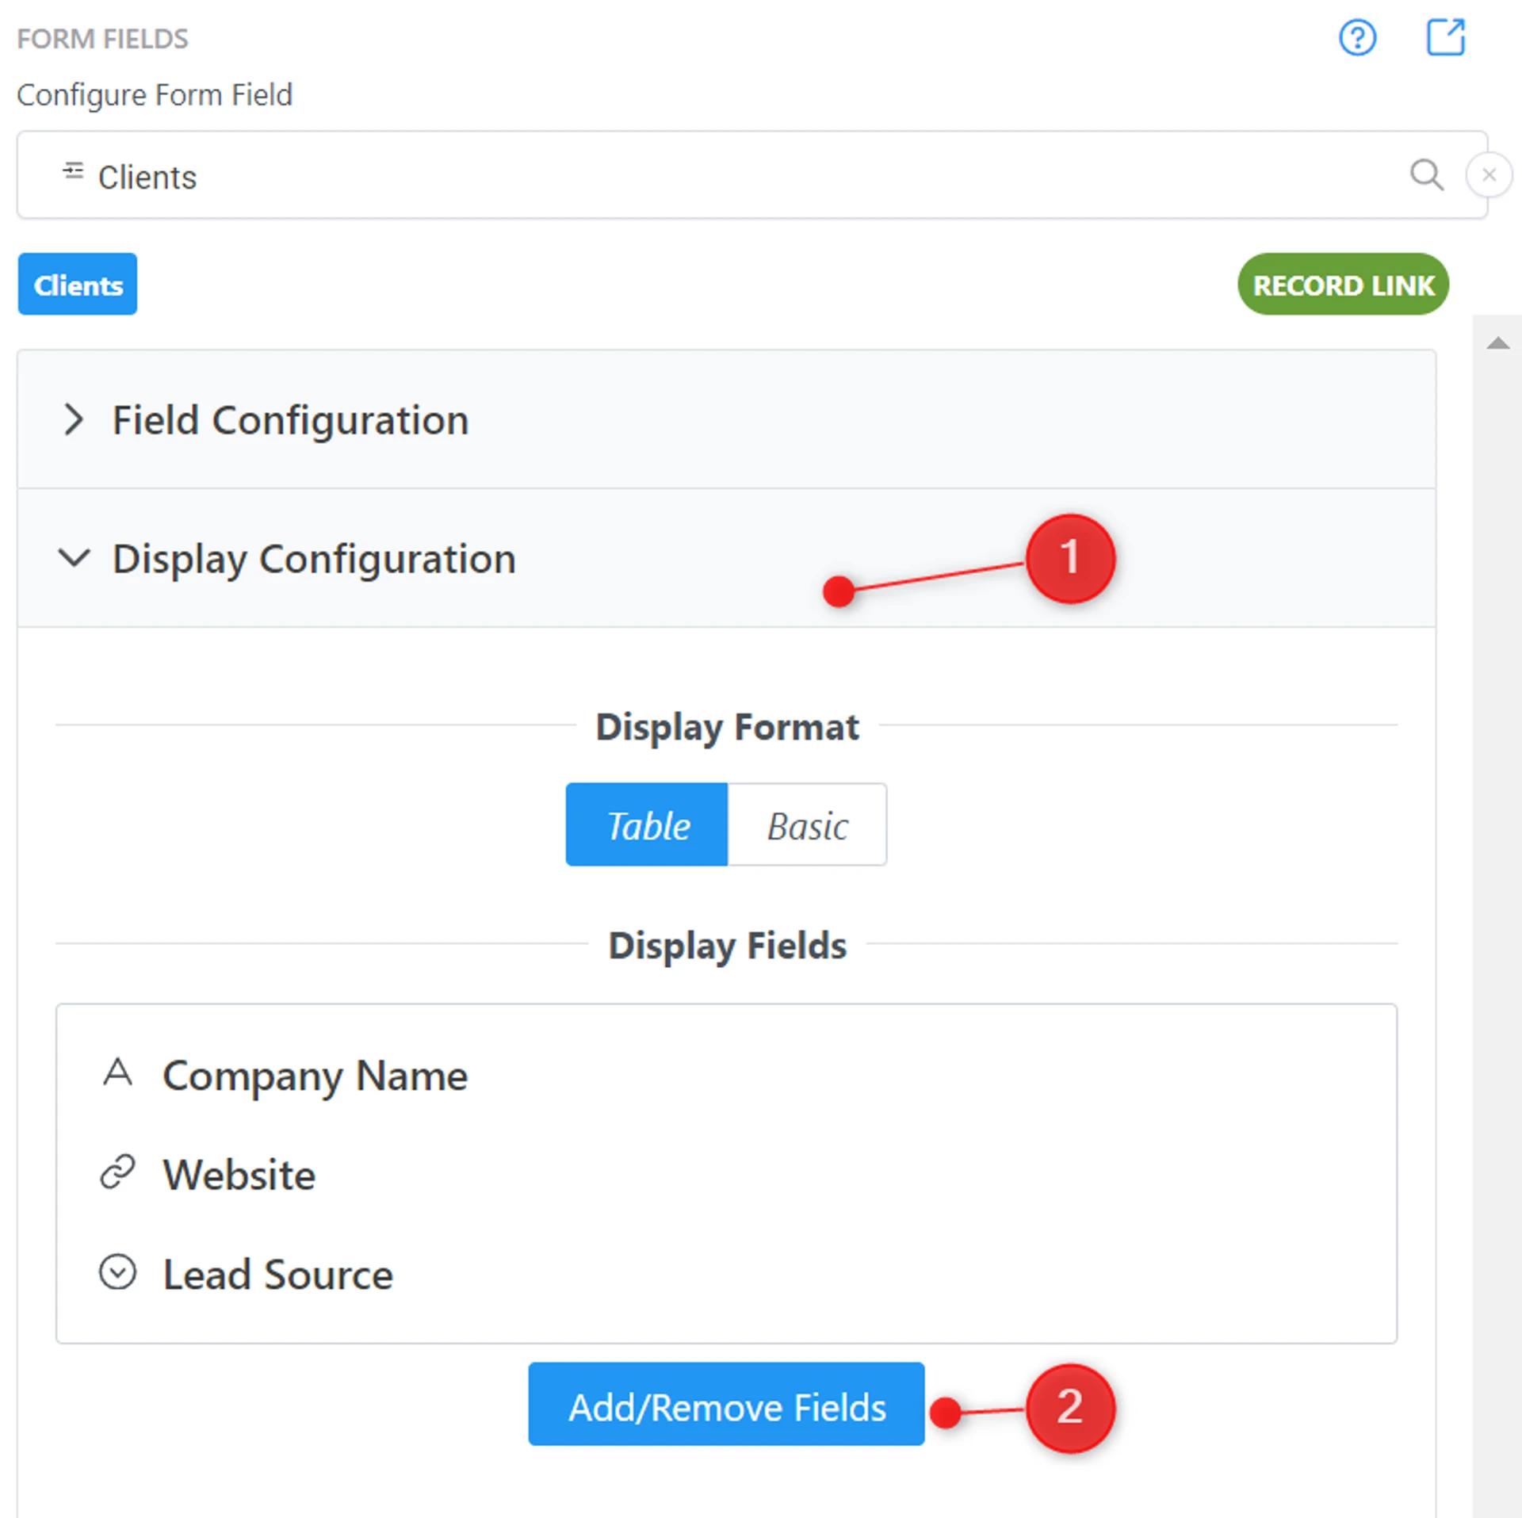Click the search magnifier icon
The image size is (1522, 1518).
(x=1425, y=174)
